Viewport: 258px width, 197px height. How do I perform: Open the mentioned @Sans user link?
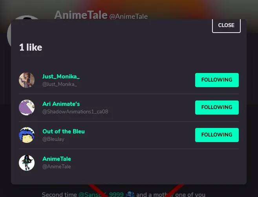[101, 194]
